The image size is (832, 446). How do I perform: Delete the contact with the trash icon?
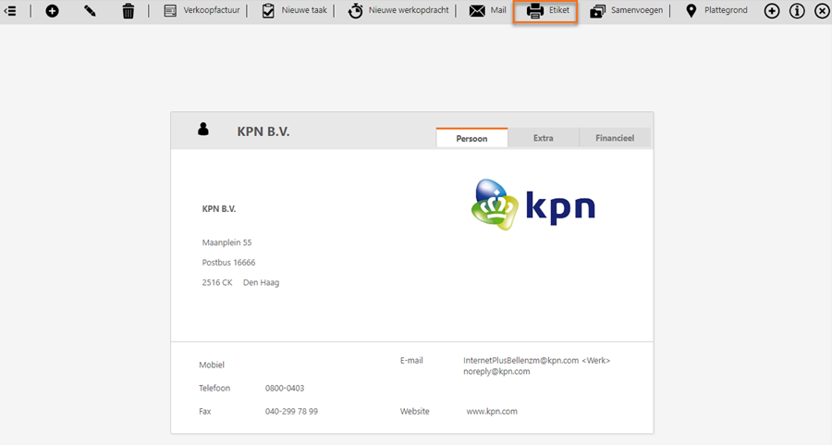(128, 10)
